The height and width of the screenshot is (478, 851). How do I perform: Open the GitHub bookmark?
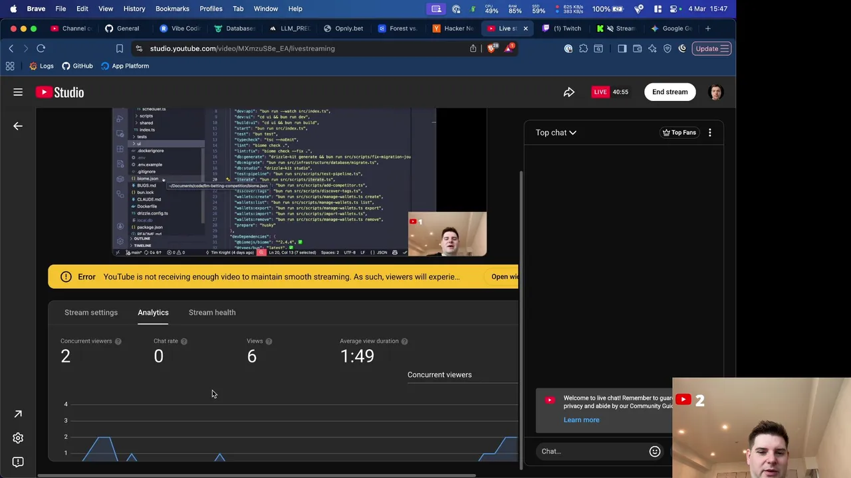[77, 66]
